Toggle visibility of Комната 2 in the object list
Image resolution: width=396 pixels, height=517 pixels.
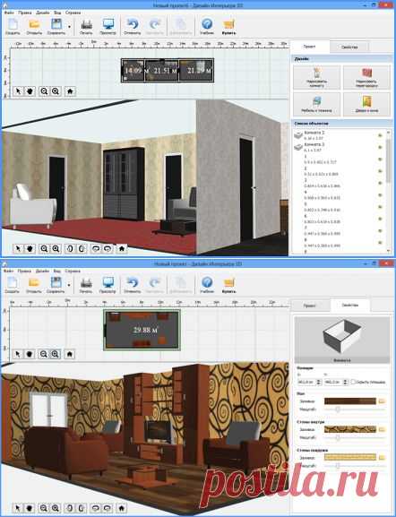pyautogui.click(x=380, y=135)
